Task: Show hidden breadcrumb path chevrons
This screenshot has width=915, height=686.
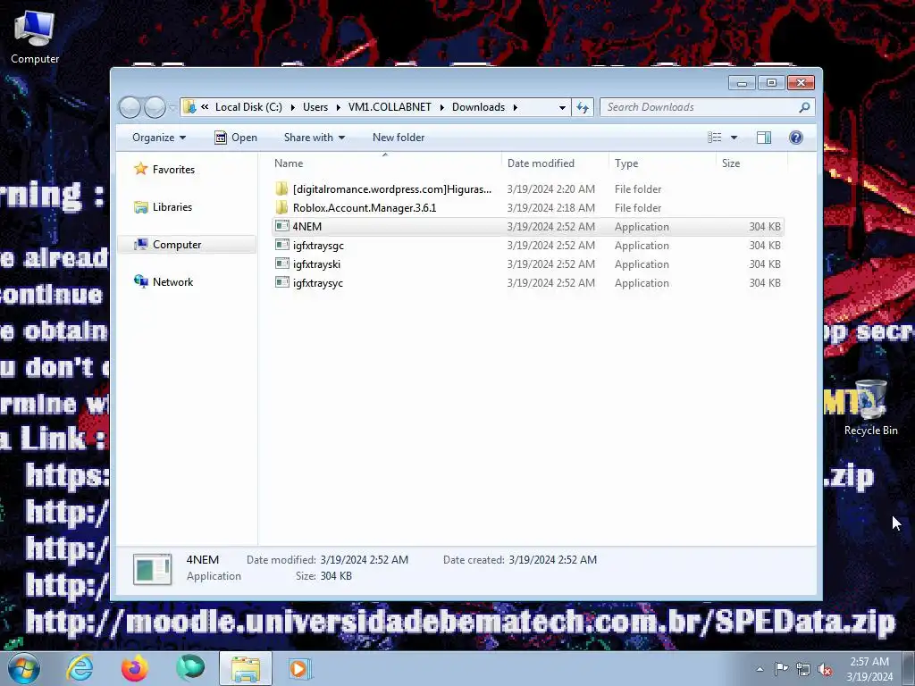Action: click(x=205, y=107)
